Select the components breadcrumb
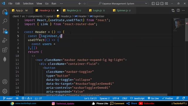Screen dimensions: 188x106 (35, 16)
